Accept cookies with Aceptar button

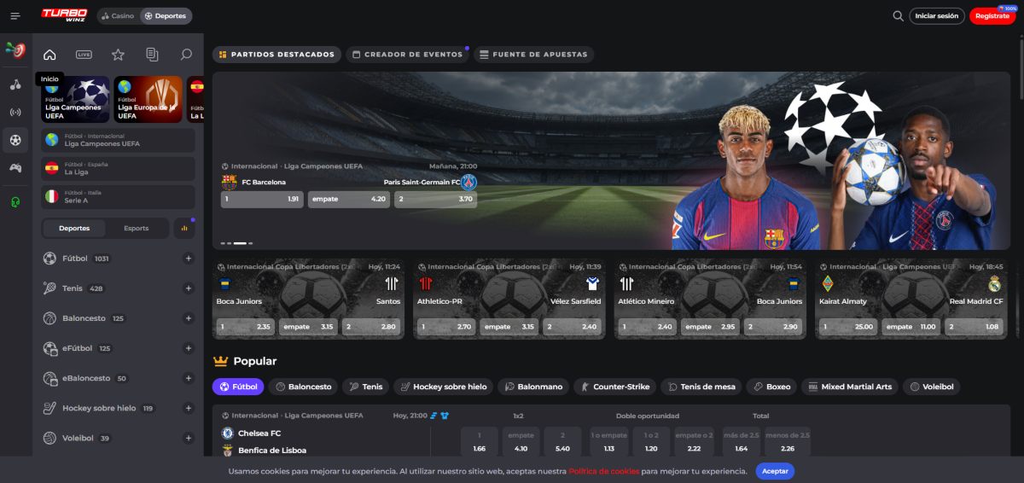(x=775, y=471)
